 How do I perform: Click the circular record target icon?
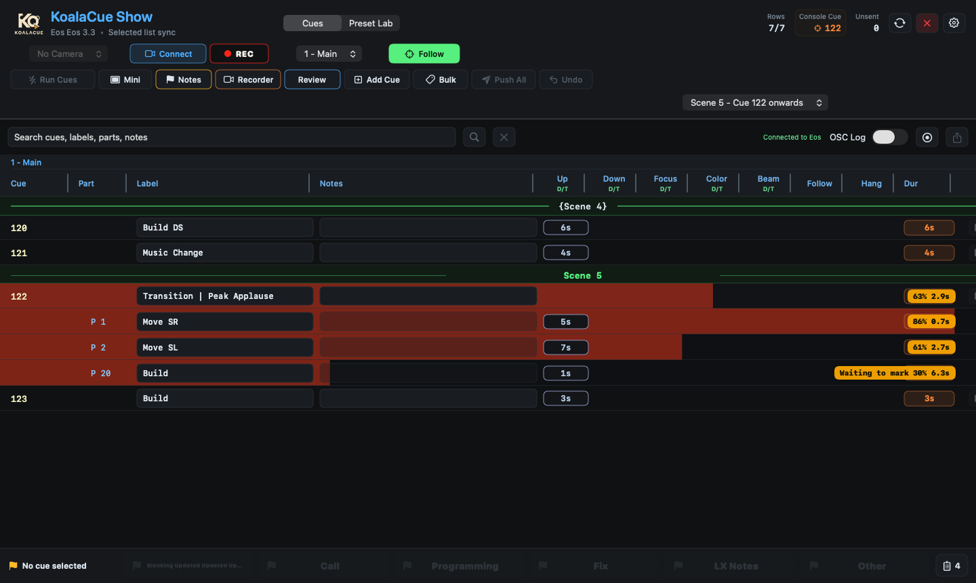pos(927,137)
